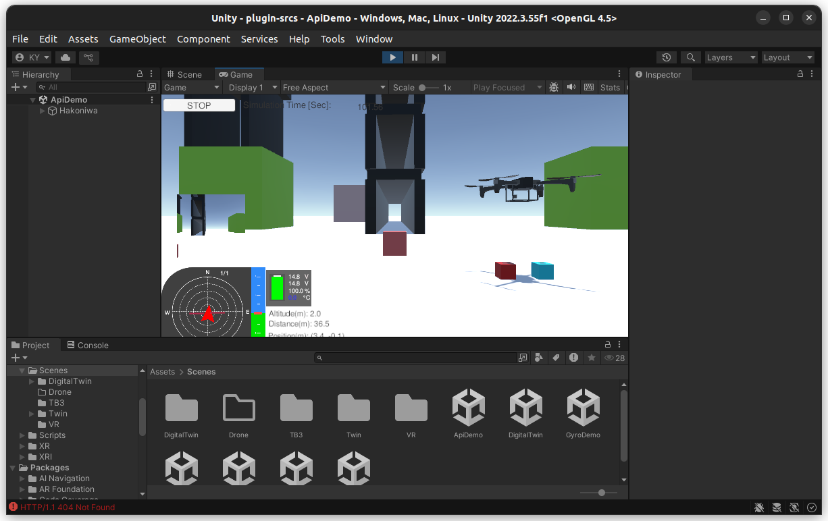Expand the DigitalTwin folder in Project tree
The height and width of the screenshot is (521, 828).
coord(32,381)
